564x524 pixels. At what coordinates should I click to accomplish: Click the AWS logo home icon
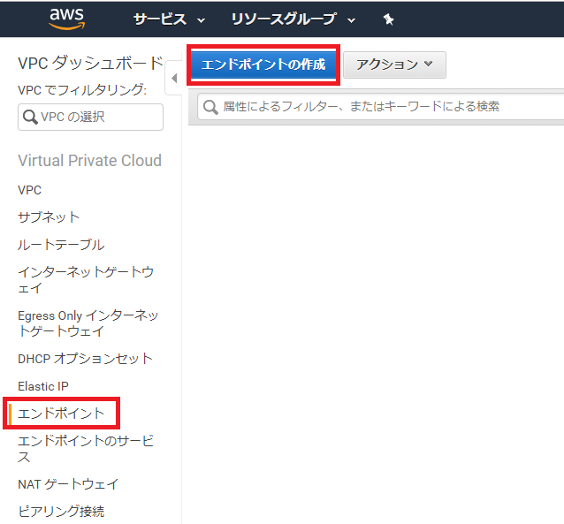(66, 19)
